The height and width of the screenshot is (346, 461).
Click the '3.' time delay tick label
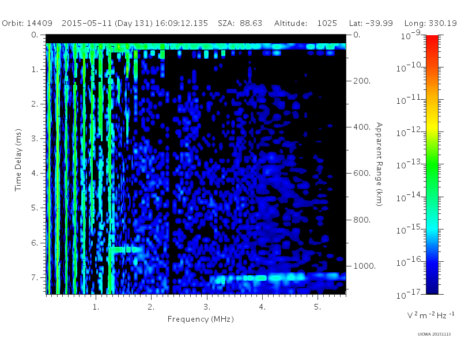pos(35,138)
